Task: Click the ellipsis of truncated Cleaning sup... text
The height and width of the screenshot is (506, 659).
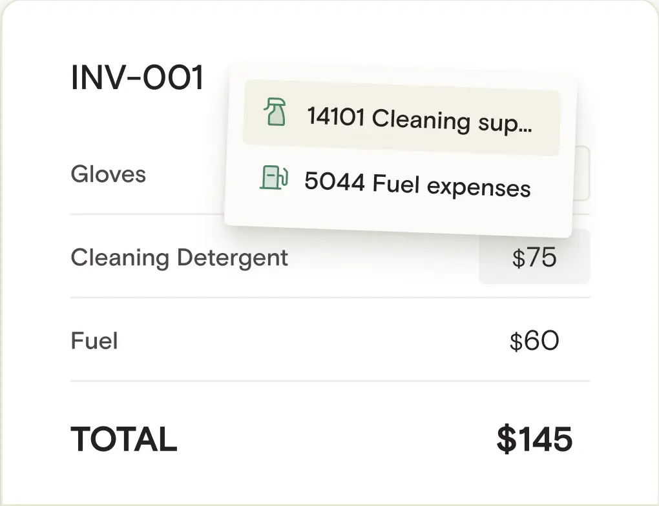Action: click(525, 130)
